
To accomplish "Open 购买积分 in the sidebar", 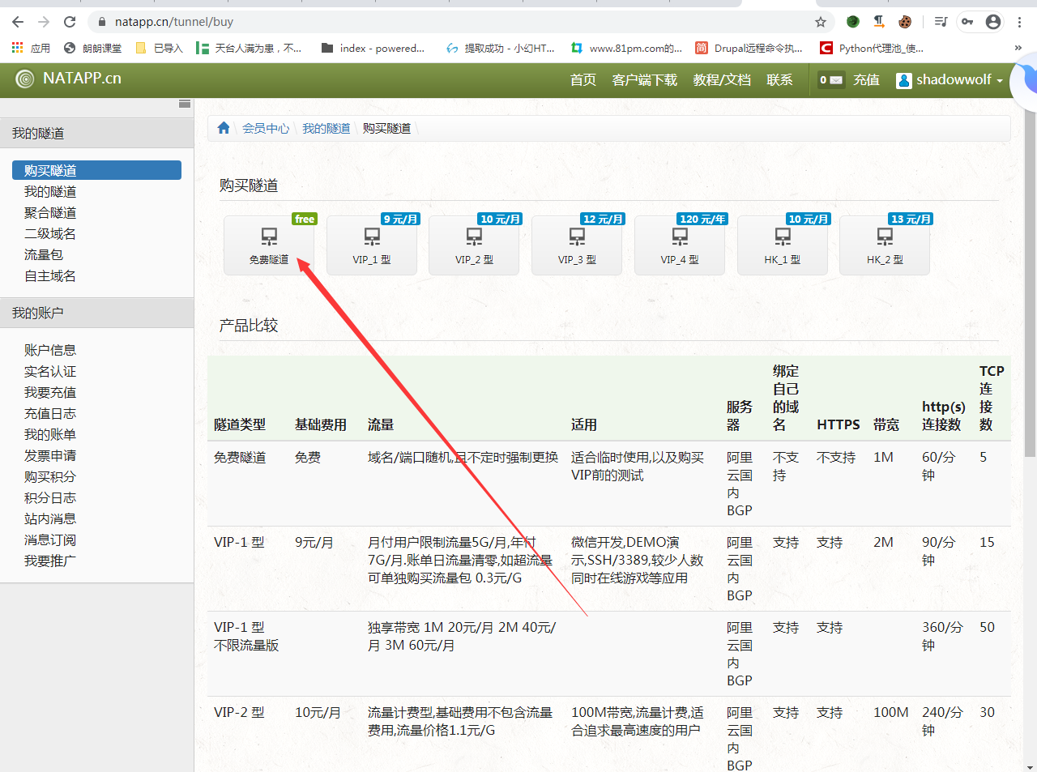I will pos(50,476).
